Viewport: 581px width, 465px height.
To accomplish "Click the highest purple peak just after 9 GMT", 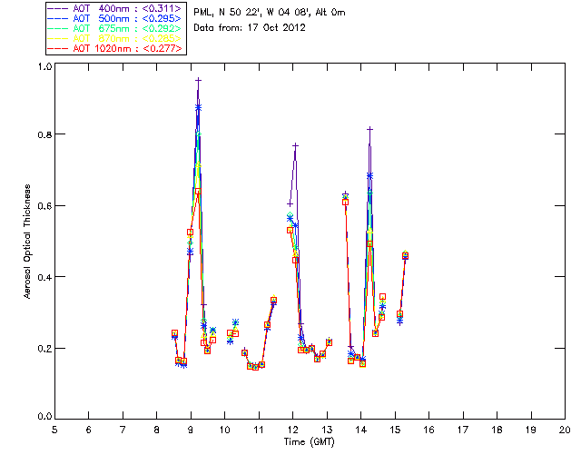I will pos(198,81).
